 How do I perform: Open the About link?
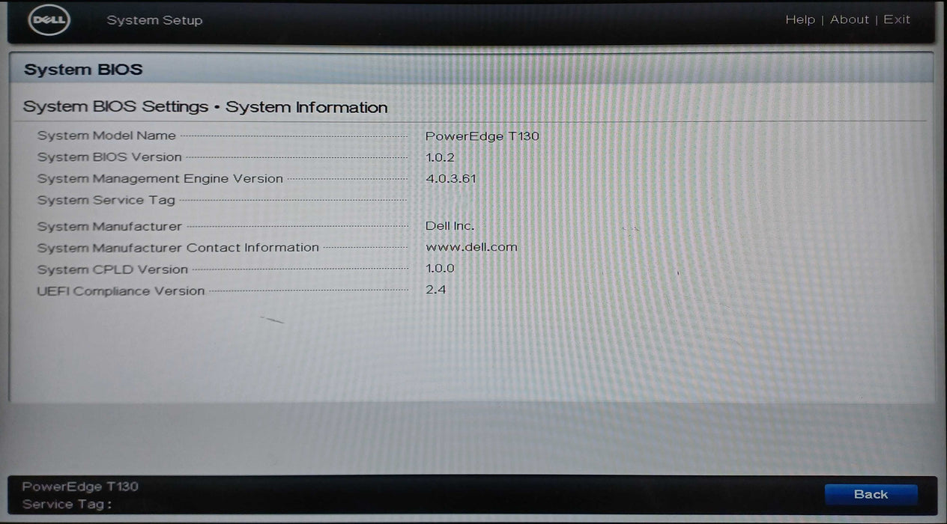pos(849,20)
